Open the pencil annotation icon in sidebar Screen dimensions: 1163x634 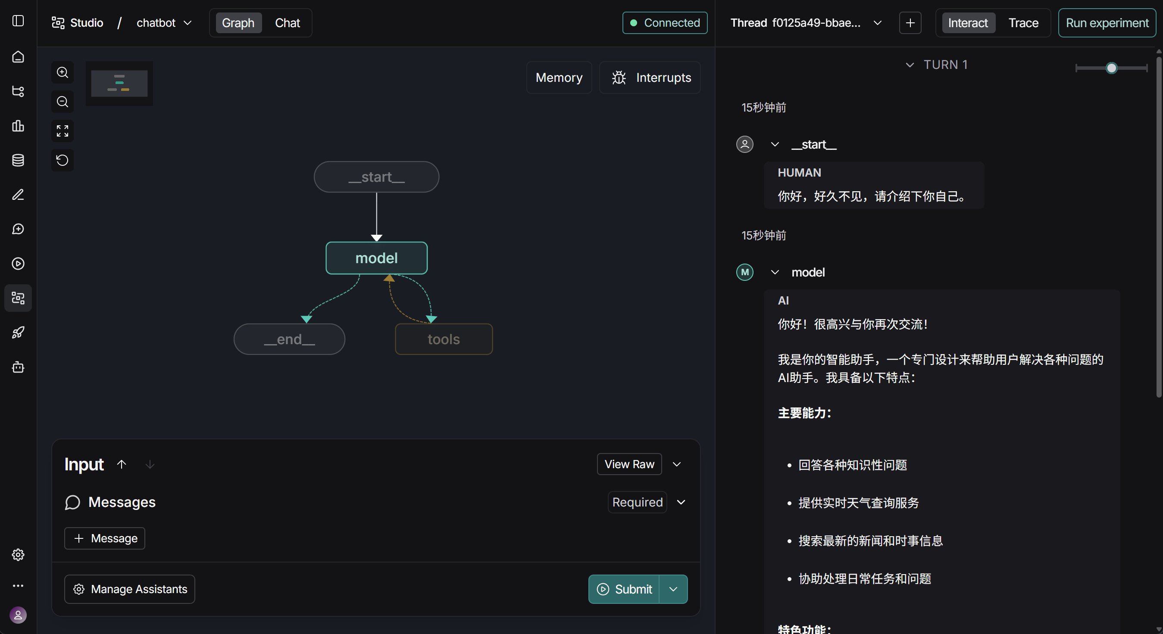pos(18,195)
